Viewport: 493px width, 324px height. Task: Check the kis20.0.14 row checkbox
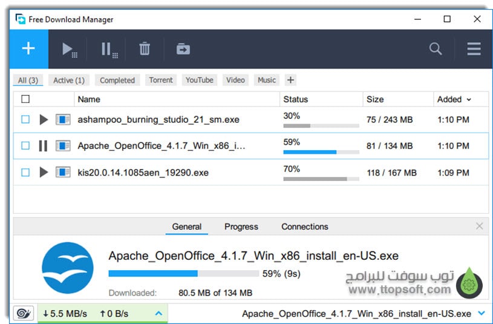point(25,173)
